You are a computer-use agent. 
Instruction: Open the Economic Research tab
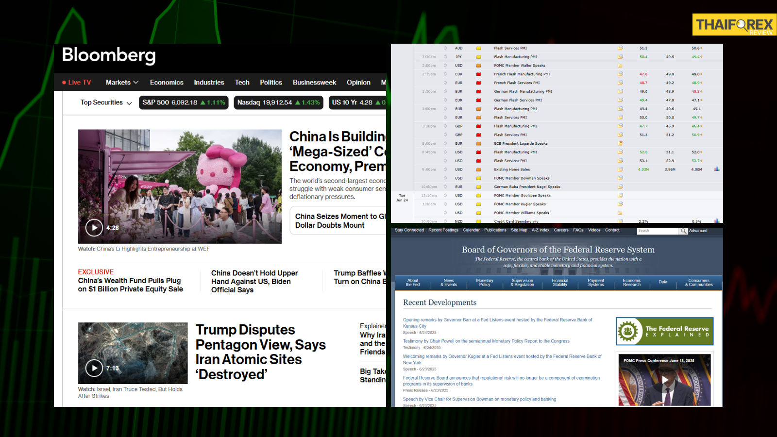click(632, 283)
